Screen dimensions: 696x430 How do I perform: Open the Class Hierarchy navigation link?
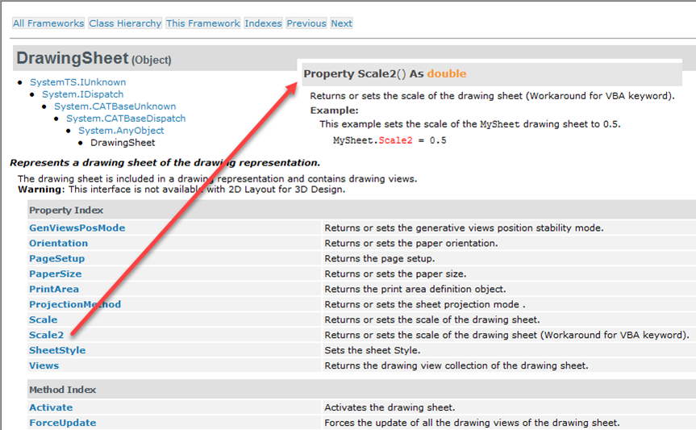pos(125,23)
